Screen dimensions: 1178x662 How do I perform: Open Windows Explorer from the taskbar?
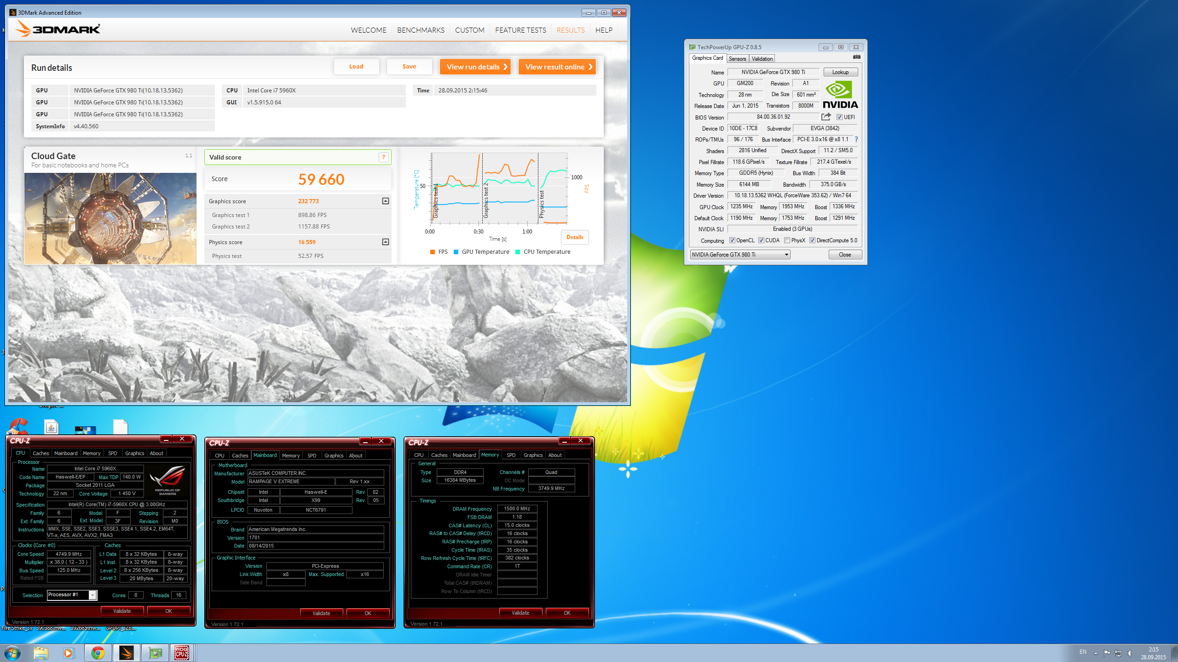point(41,653)
